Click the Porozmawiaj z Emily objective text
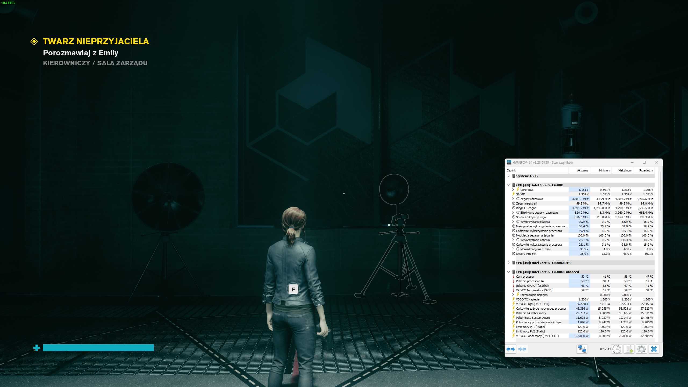 coord(81,53)
